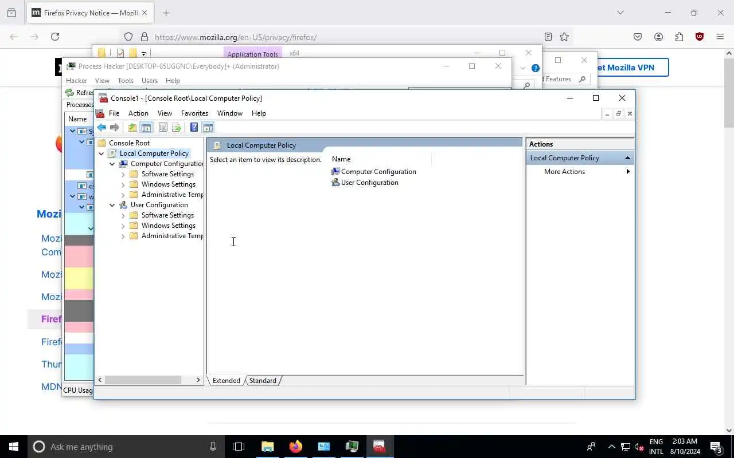Show hidden system tray icons
Screen dimensions: 734x458
[611, 447]
